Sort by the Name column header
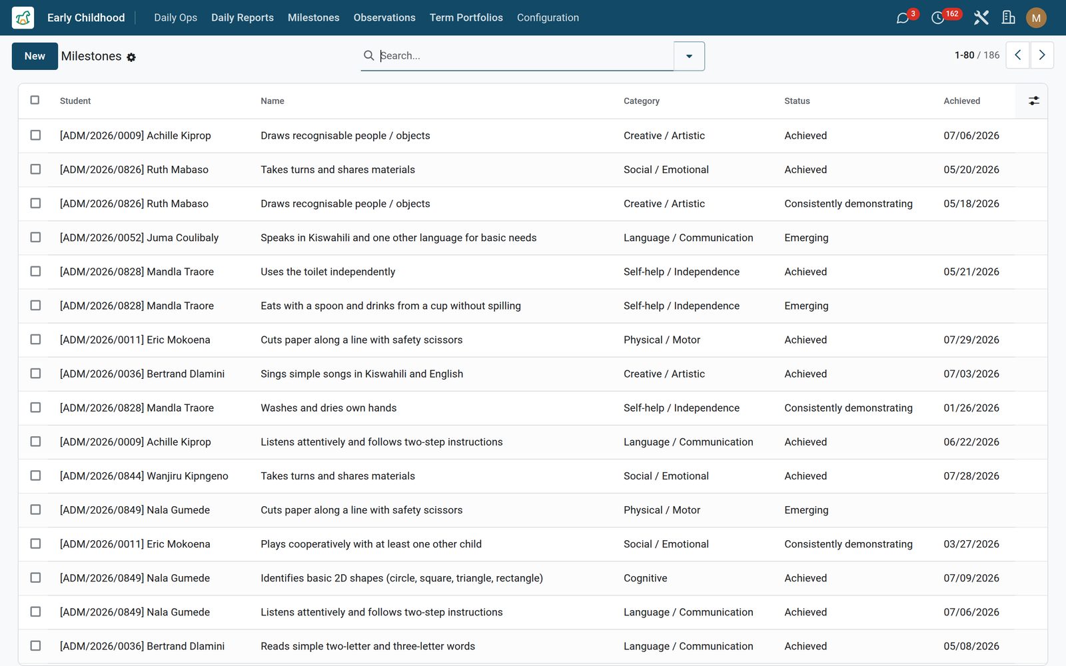The width and height of the screenshot is (1066, 666). (x=272, y=101)
